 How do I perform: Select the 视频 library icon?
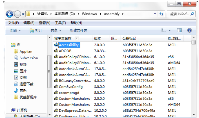pos(16,65)
